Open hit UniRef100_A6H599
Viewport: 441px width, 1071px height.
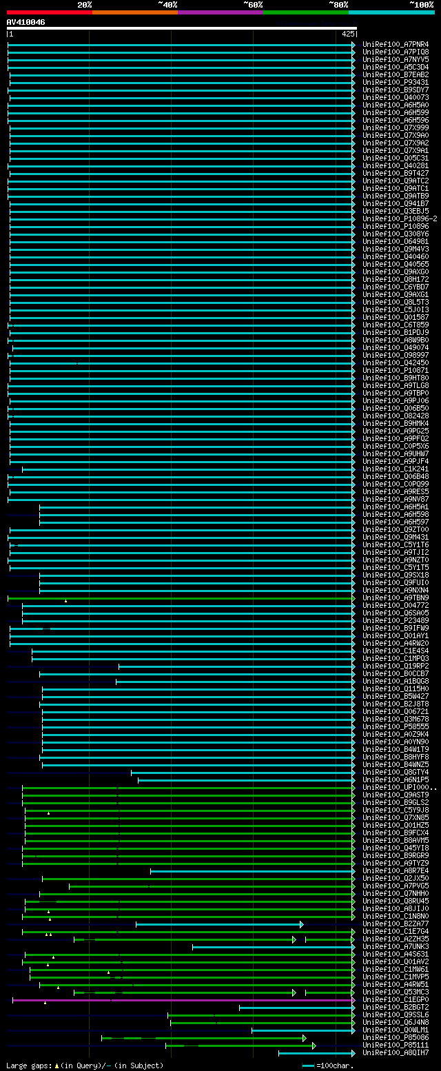pyautogui.click(x=396, y=113)
